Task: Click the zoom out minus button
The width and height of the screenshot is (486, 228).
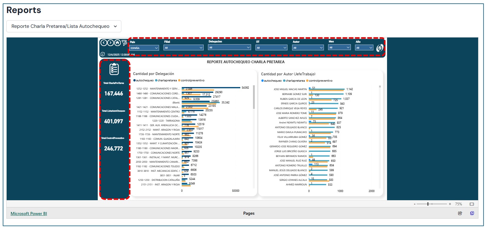Action: pos(415,204)
